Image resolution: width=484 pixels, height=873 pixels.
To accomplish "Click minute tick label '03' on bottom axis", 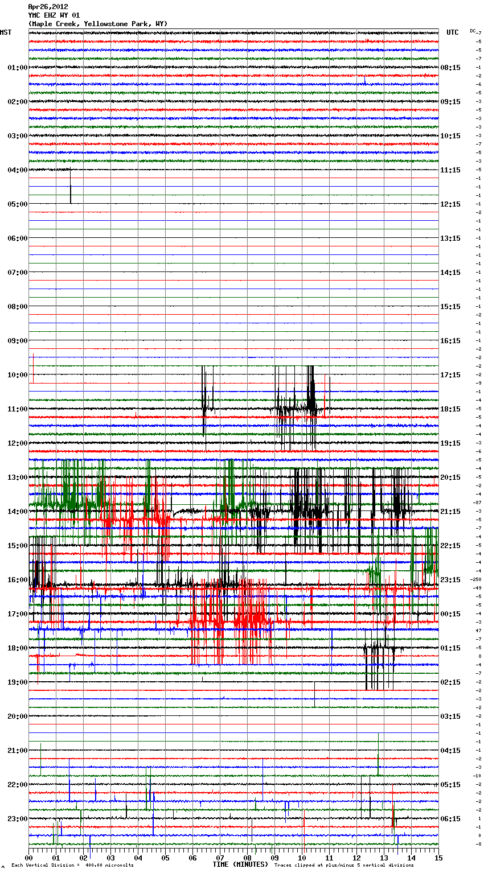I will pyautogui.click(x=111, y=858).
